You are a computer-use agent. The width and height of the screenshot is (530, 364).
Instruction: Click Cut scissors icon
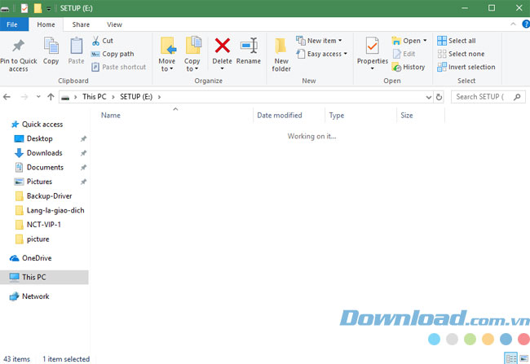tap(96, 41)
